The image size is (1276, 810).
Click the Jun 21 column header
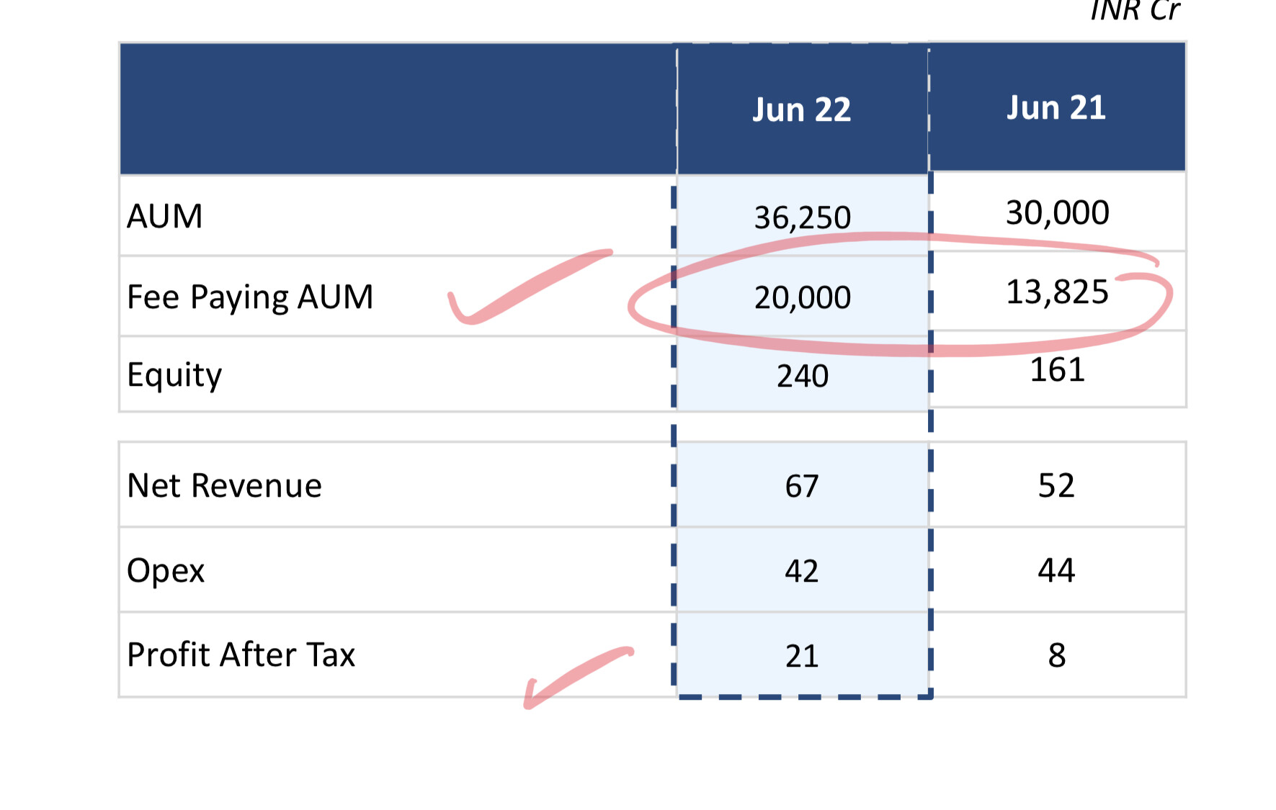coord(1056,108)
